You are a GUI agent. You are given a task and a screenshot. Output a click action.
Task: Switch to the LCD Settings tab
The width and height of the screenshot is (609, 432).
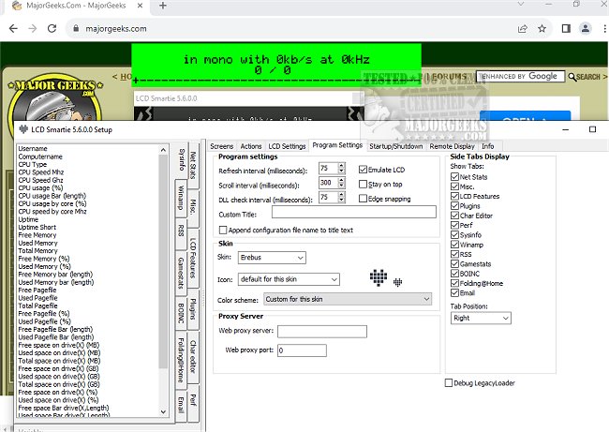pos(287,146)
